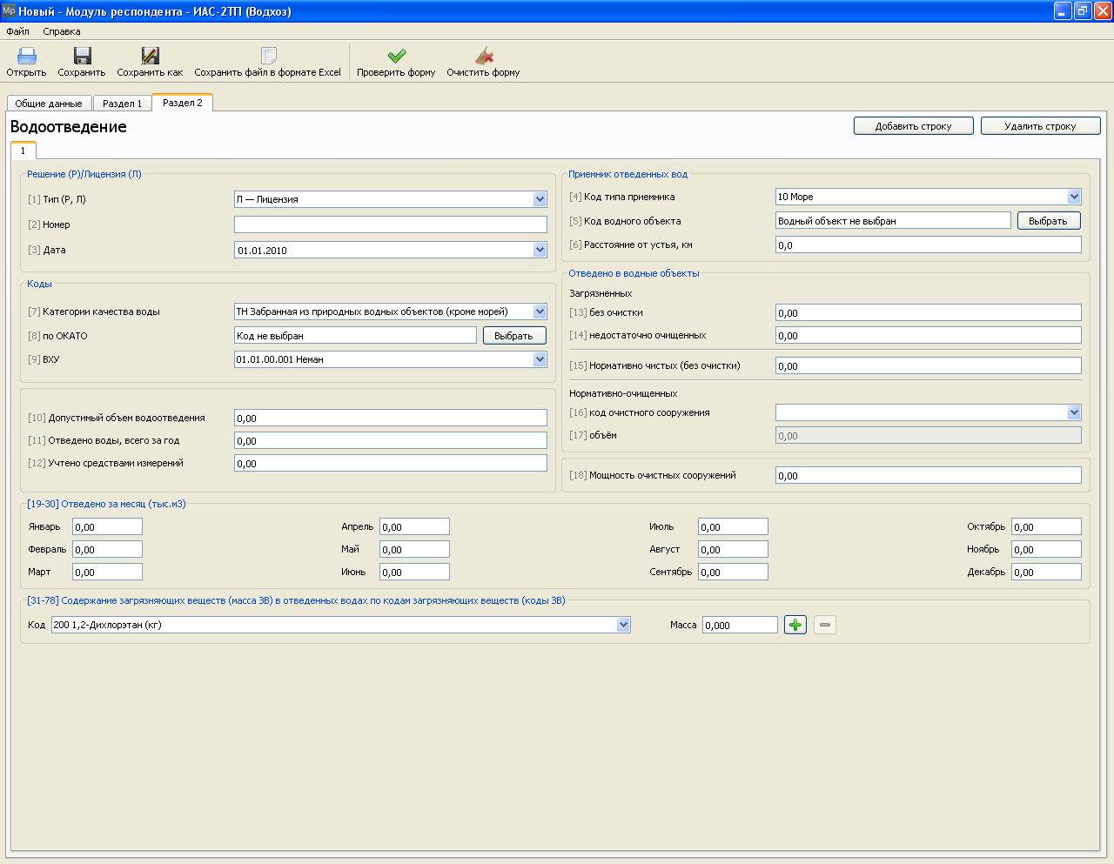Viewport: 1114px width, 864px height.
Task: Switch to the Раздел 1 tab
Action: coord(122,104)
